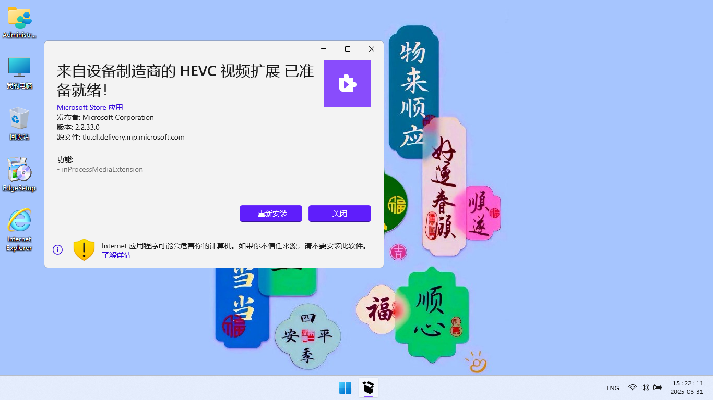The height and width of the screenshot is (400, 713).
Task: Click the HEVC 视频扩展 title heading
Action: click(185, 80)
